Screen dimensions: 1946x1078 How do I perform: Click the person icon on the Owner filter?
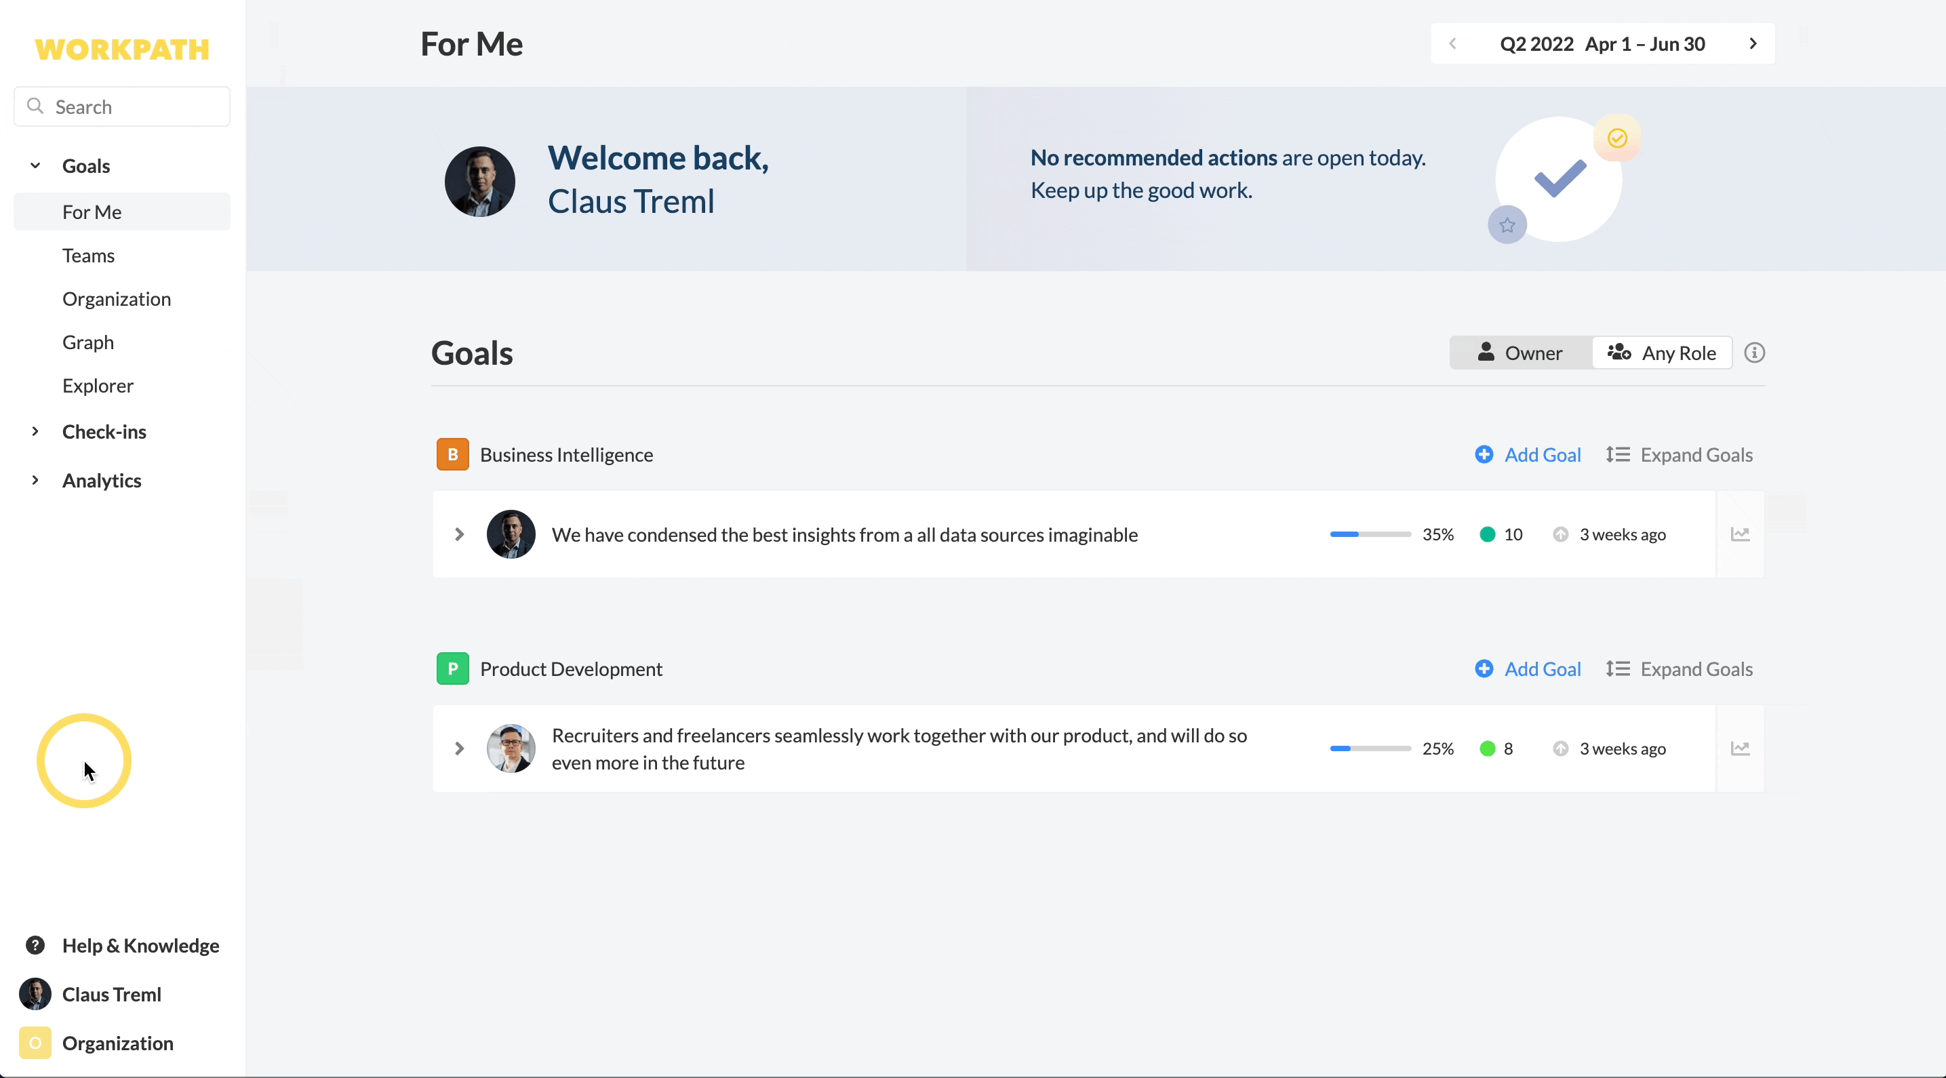(x=1485, y=352)
